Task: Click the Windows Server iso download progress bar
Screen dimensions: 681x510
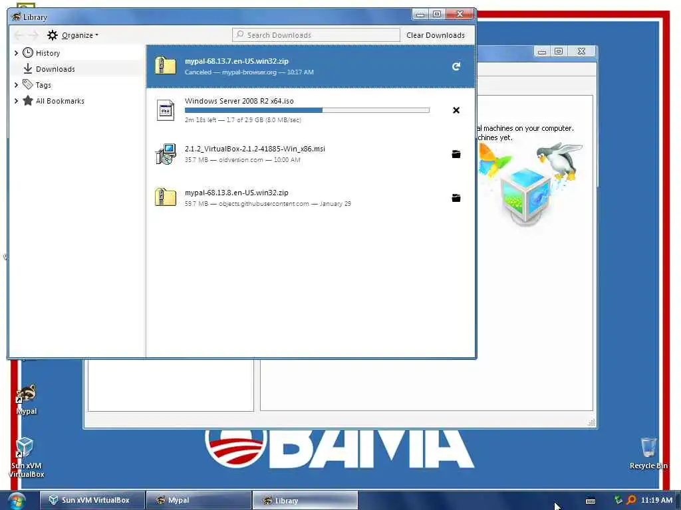Action: [307, 110]
